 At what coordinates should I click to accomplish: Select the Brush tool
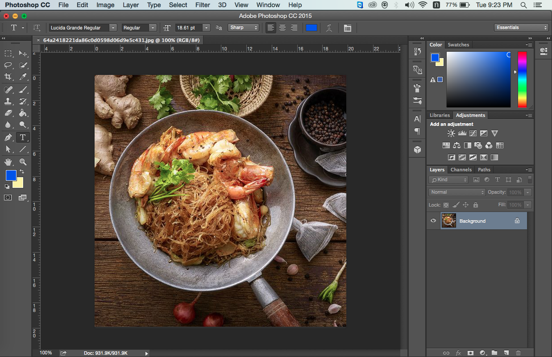tap(23, 90)
